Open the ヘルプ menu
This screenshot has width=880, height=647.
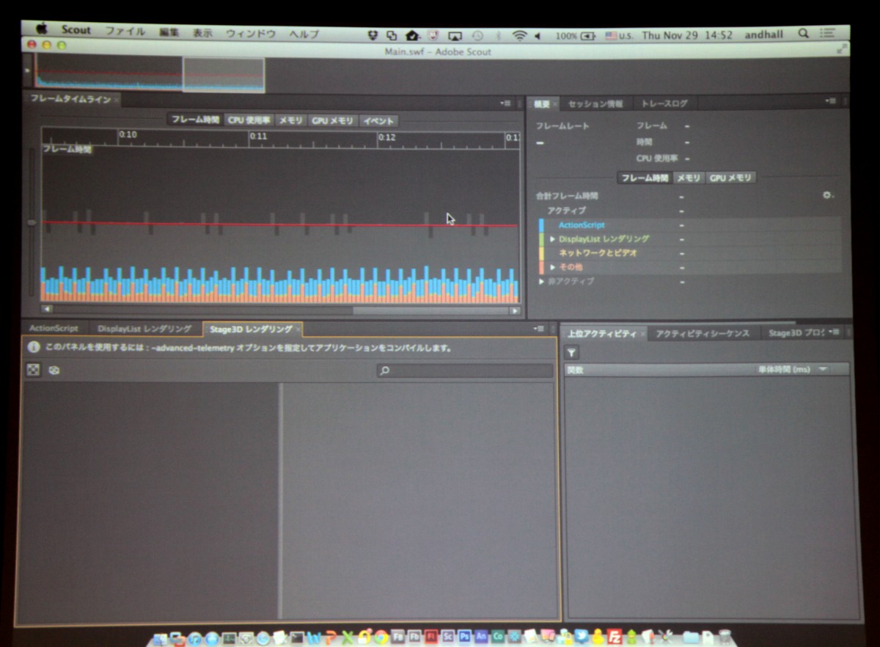click(304, 34)
